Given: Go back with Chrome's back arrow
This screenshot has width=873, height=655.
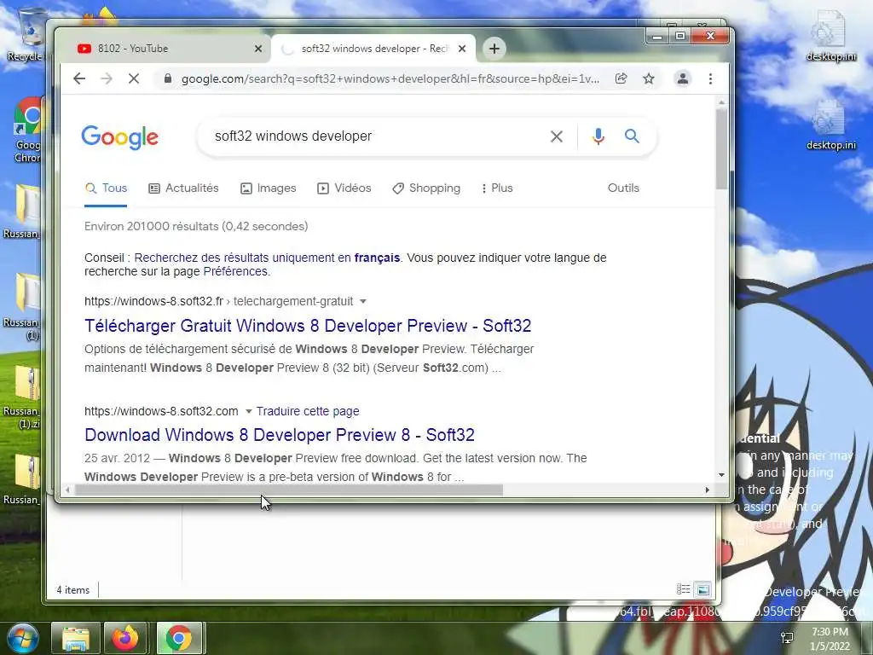Looking at the screenshot, I should [79, 78].
